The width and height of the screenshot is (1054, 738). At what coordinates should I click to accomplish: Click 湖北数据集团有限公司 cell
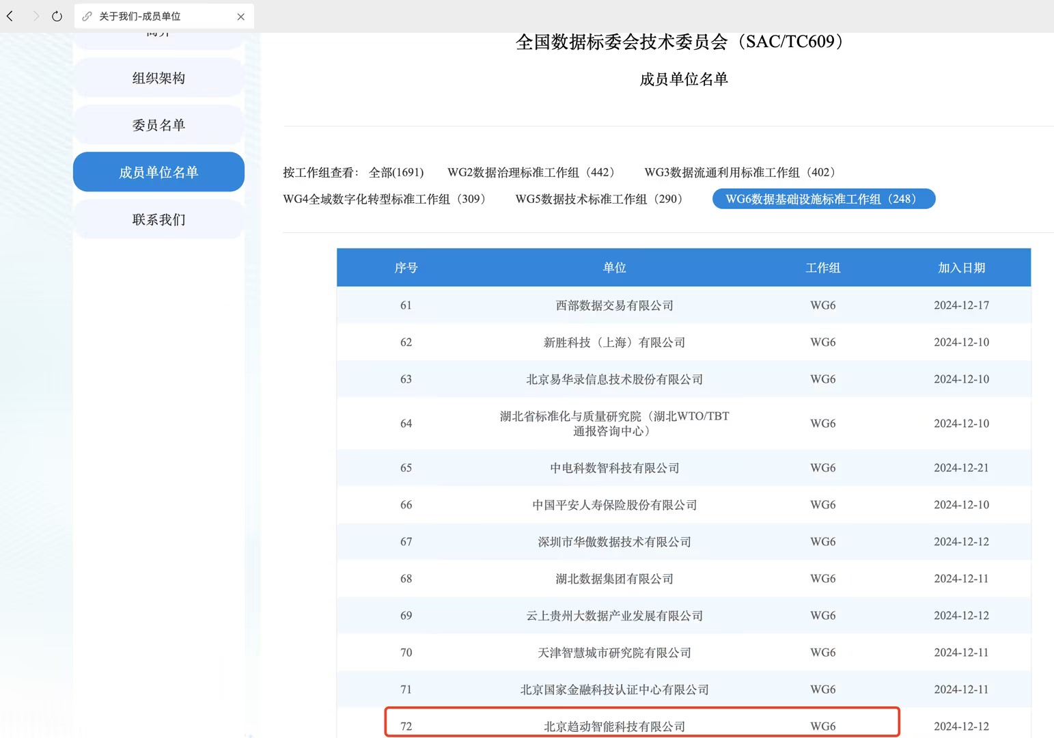pyautogui.click(x=614, y=579)
